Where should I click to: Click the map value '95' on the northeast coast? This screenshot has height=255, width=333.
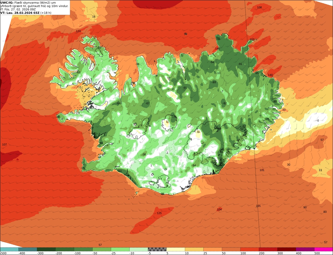(x=257, y=73)
